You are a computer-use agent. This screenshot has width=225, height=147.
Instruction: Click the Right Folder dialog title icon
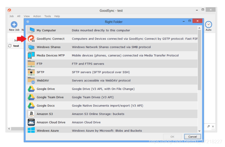click(28, 22)
